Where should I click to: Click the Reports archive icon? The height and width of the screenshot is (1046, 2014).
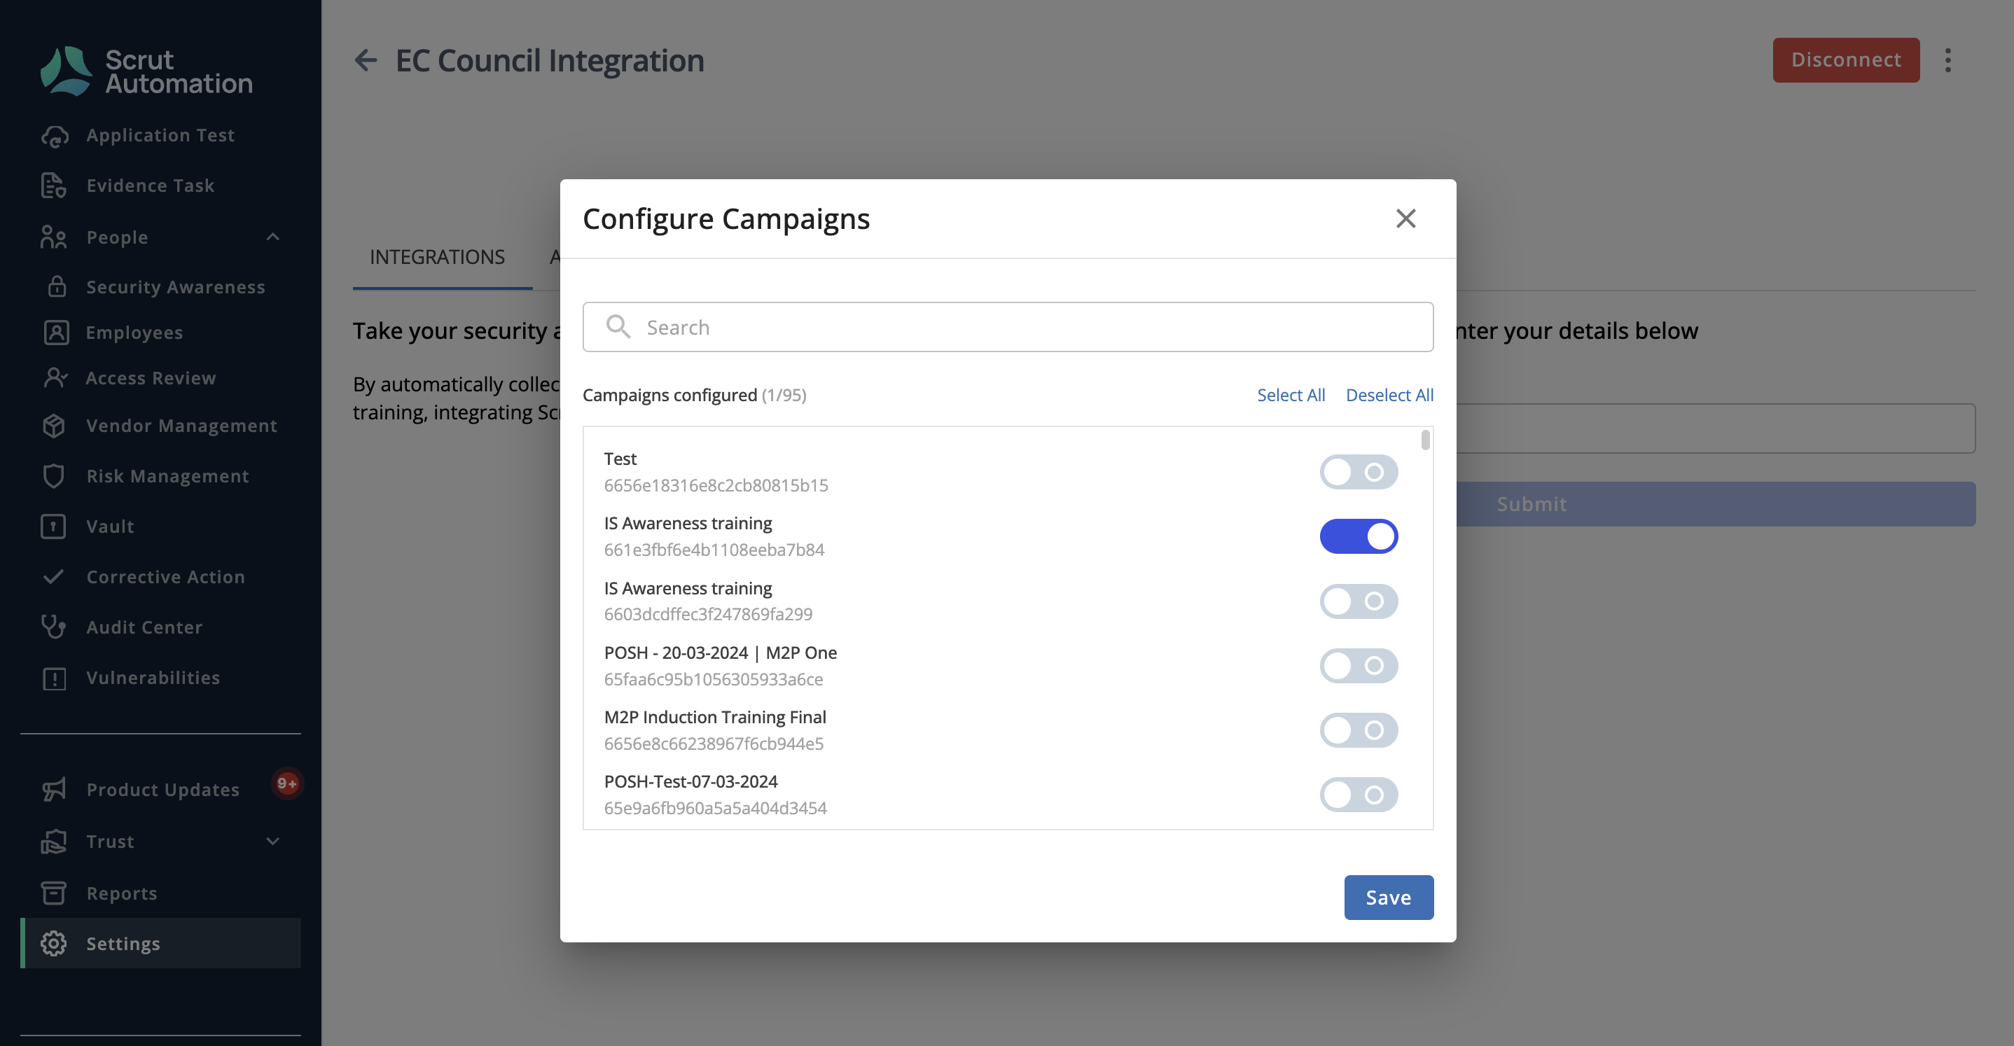click(53, 893)
